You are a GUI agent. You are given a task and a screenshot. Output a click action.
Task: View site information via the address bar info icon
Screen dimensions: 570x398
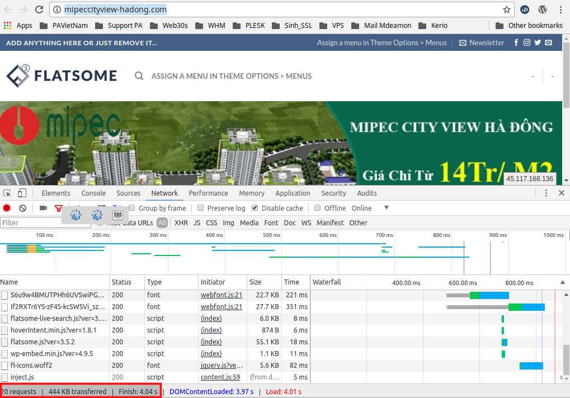tap(57, 10)
